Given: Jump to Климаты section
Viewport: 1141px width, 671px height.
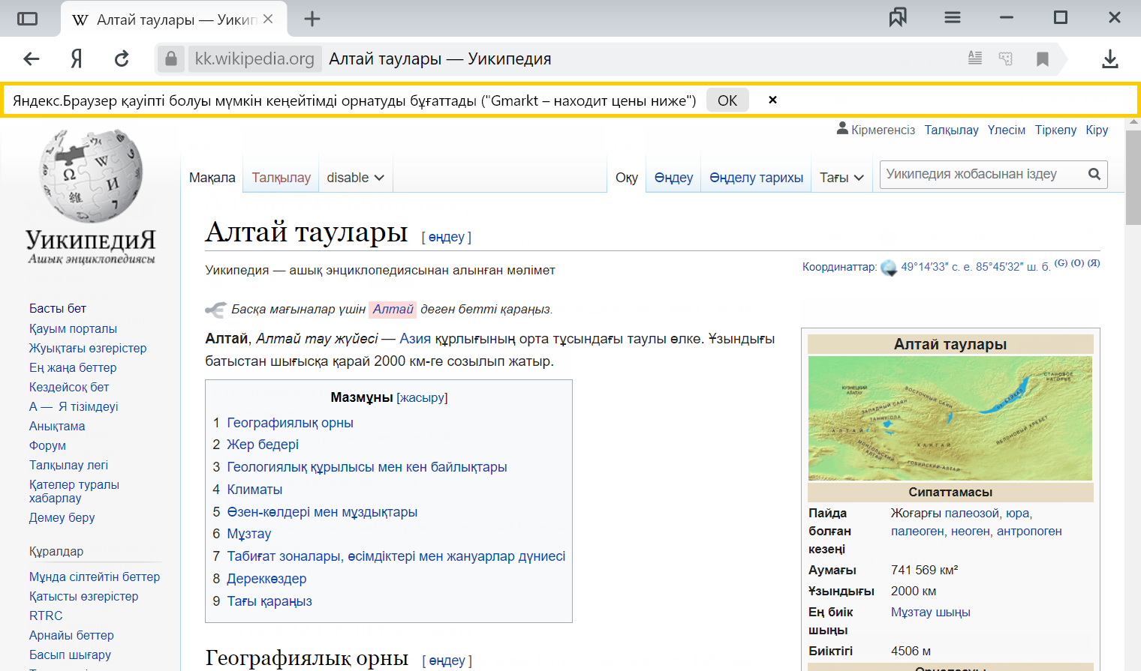Looking at the screenshot, I should click(x=254, y=490).
